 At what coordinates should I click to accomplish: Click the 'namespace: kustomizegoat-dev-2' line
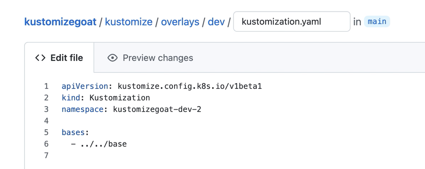tap(132, 109)
